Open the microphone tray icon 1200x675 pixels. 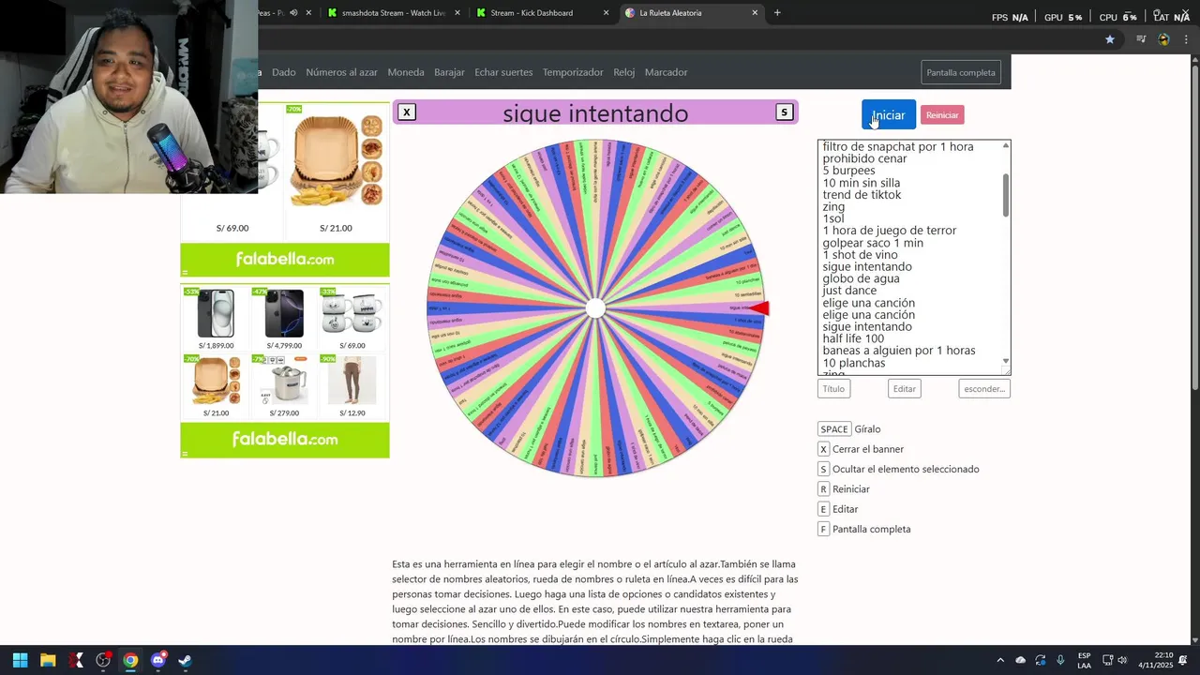coord(1060,660)
